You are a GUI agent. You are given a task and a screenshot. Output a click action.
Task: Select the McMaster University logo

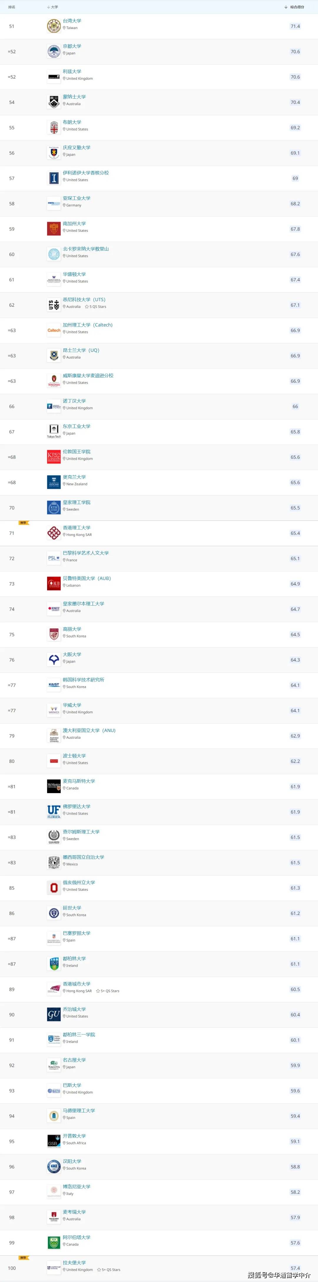(x=54, y=786)
